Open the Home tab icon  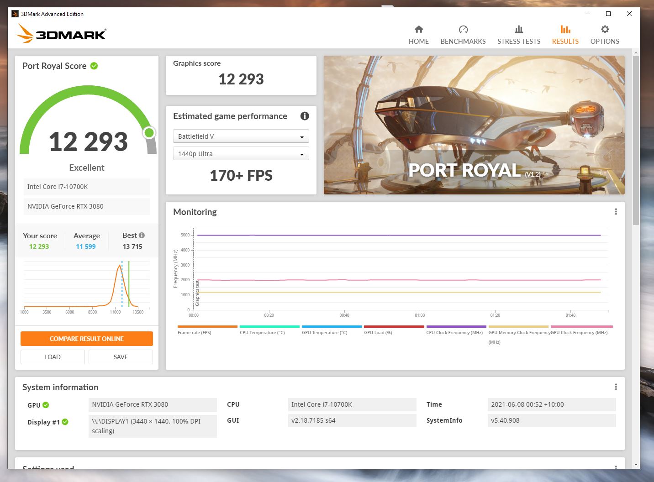(419, 29)
